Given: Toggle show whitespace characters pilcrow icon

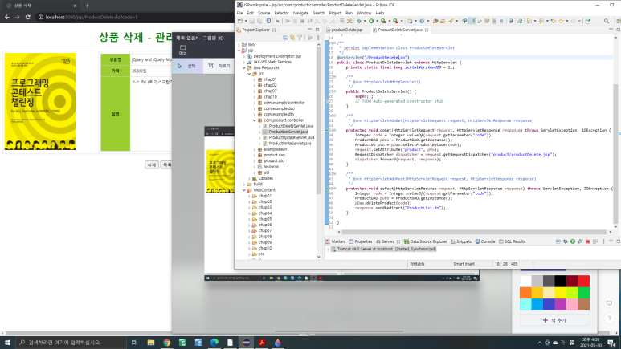Looking at the screenshot, I should [x=502, y=21].
